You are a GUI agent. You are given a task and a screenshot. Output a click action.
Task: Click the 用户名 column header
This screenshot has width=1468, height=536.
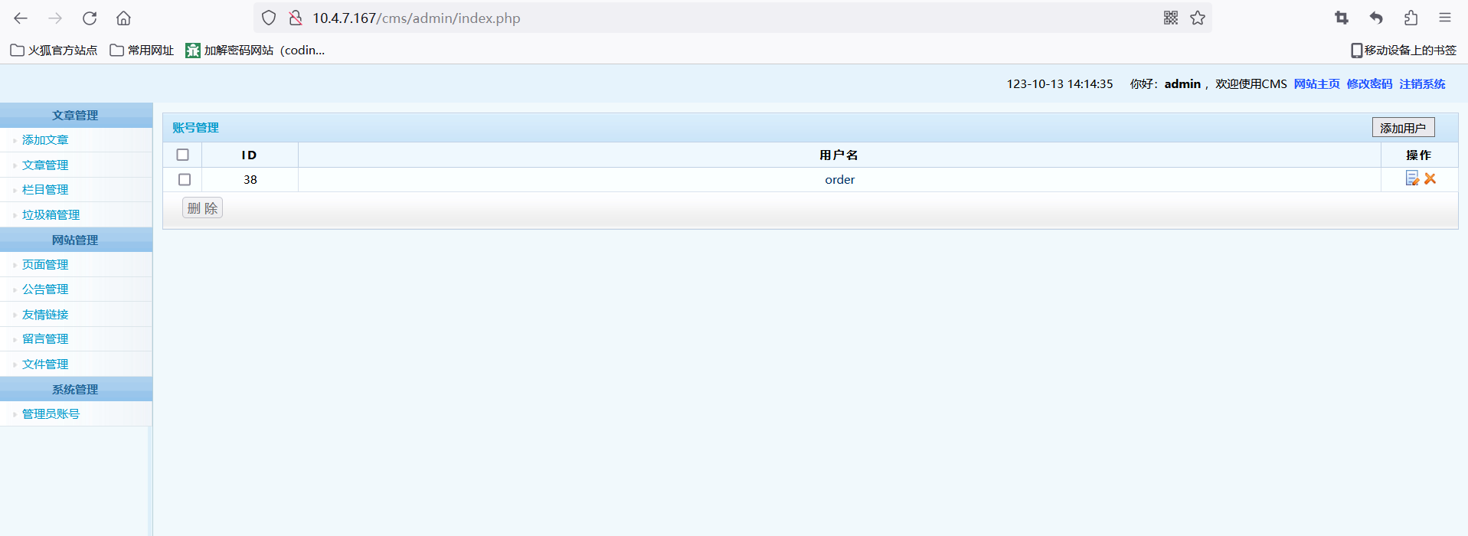[839, 155]
